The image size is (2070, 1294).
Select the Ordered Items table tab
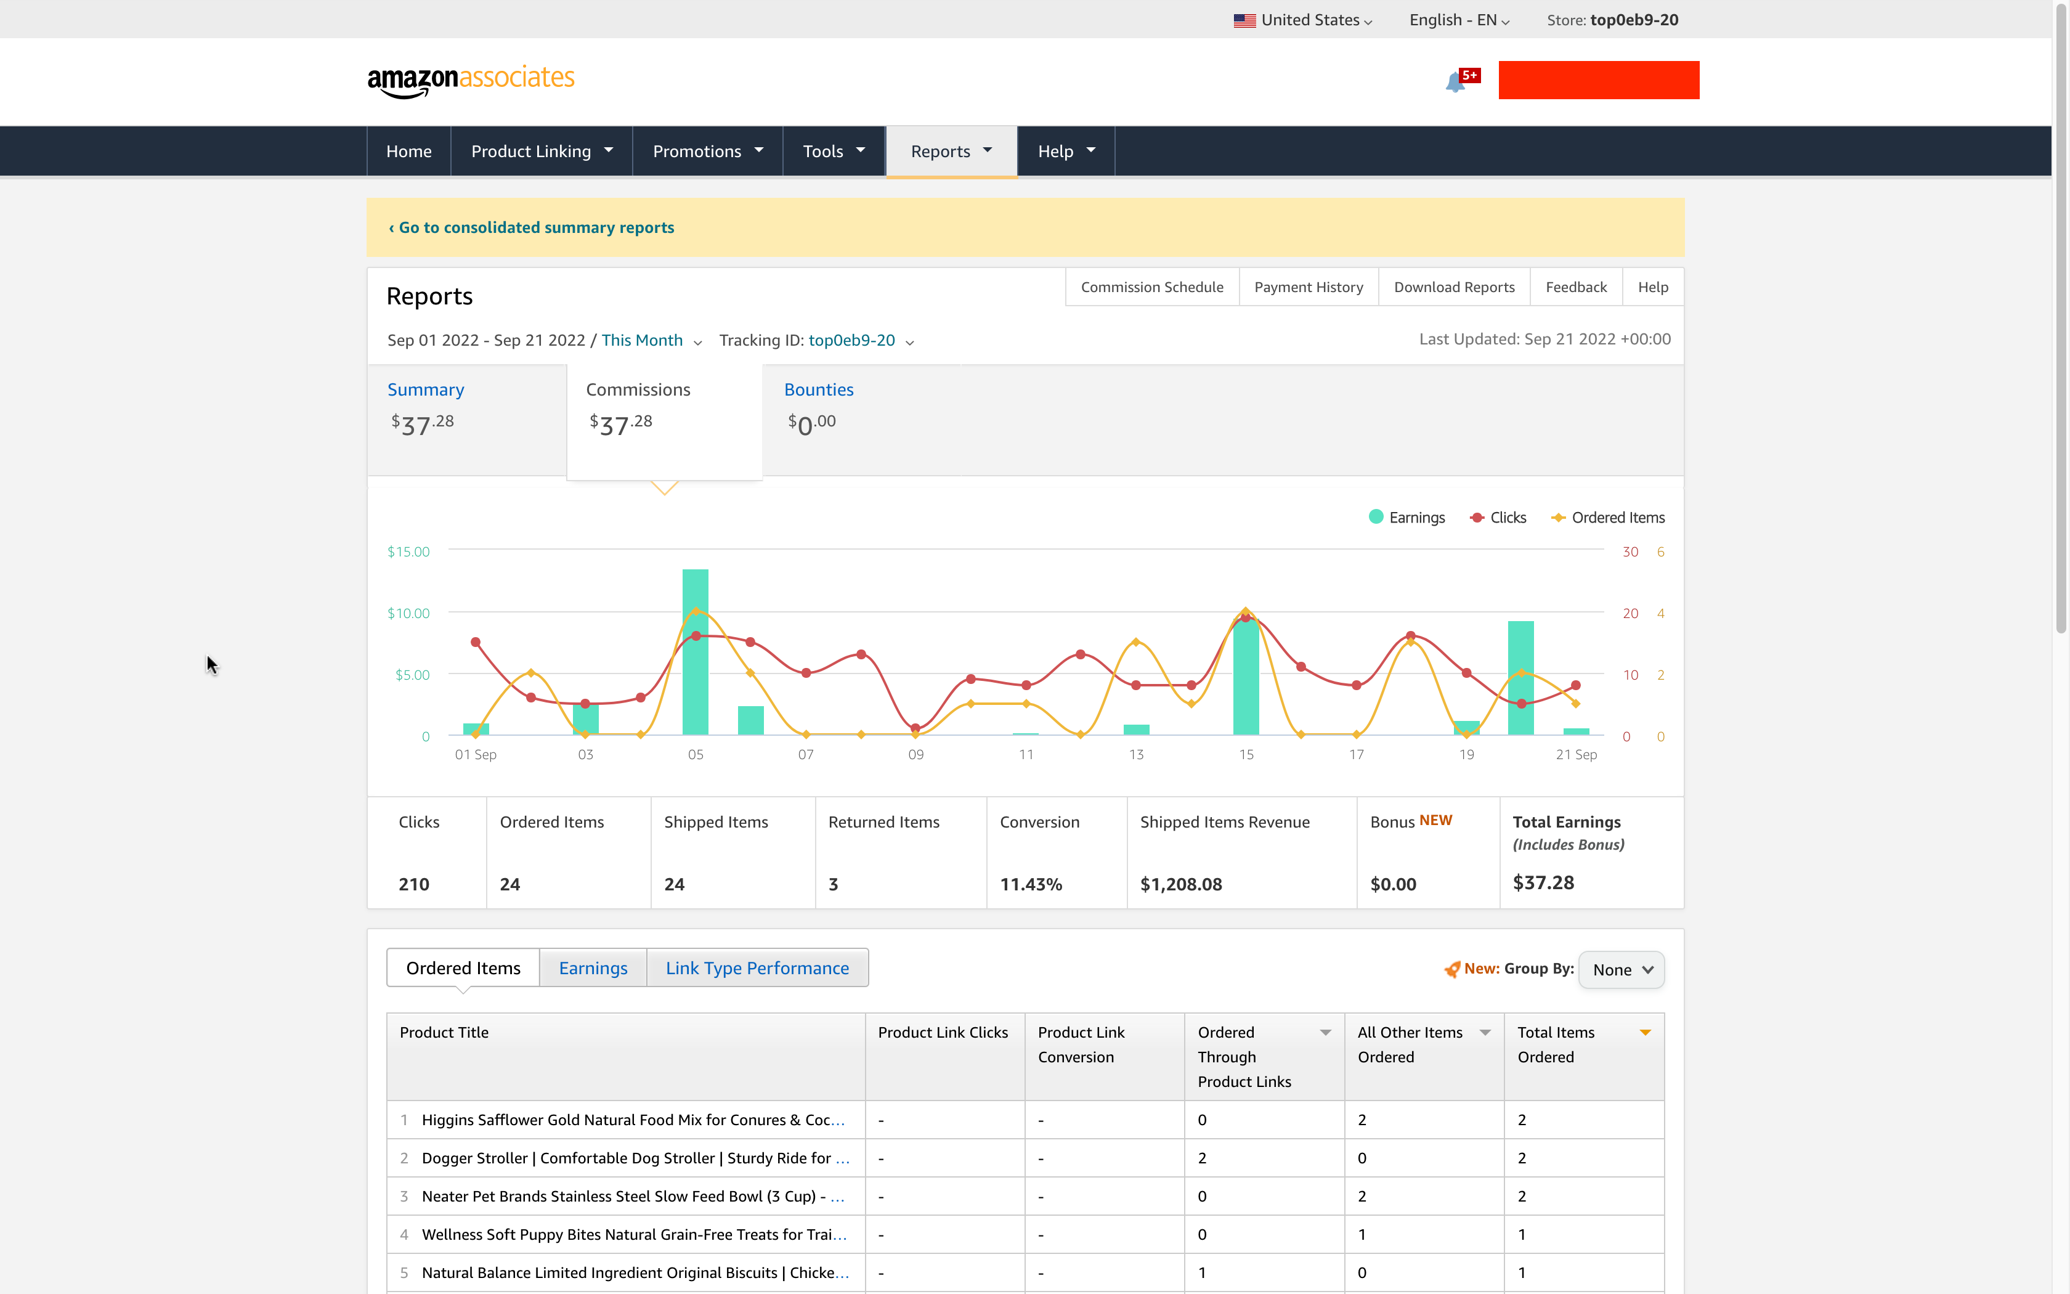463,968
